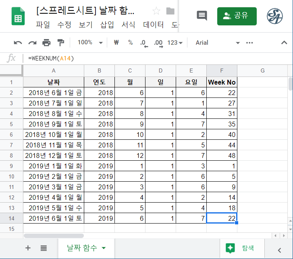The width and height of the screenshot is (293, 259).
Task: Open the 날짜 함수 sheet tab
Action: (87, 248)
